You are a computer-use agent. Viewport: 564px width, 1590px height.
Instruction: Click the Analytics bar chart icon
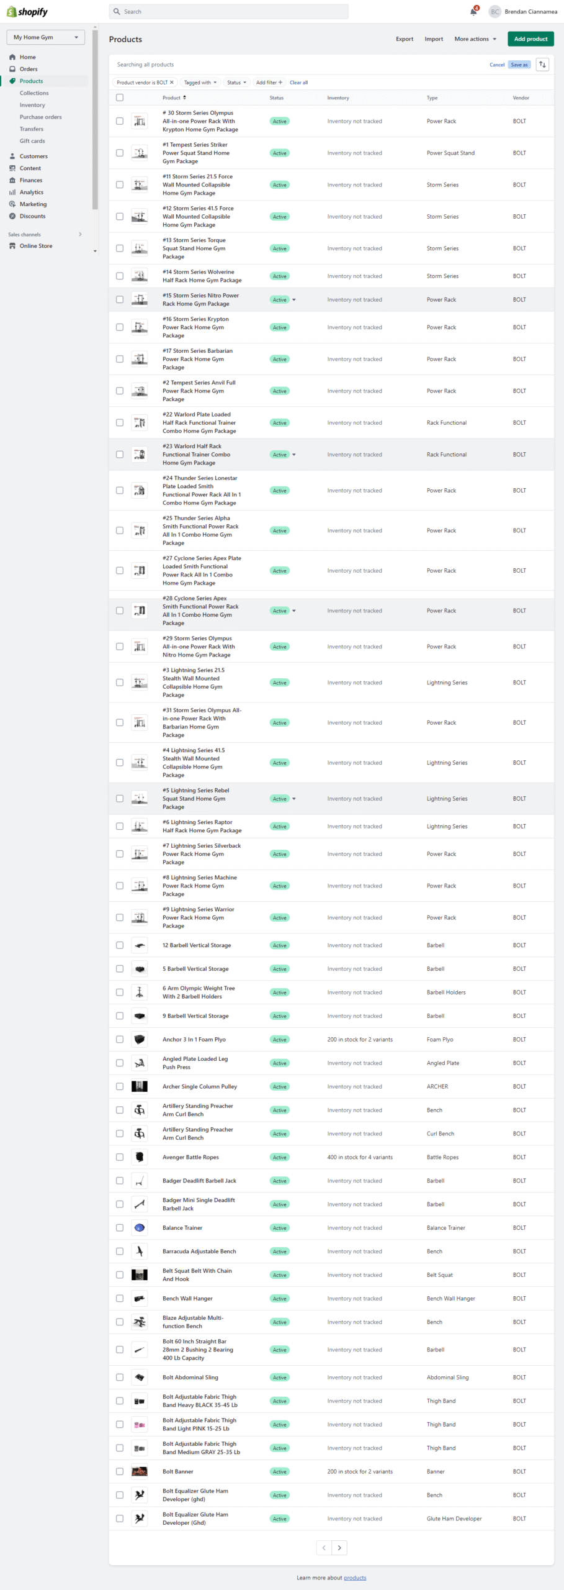pyautogui.click(x=12, y=193)
